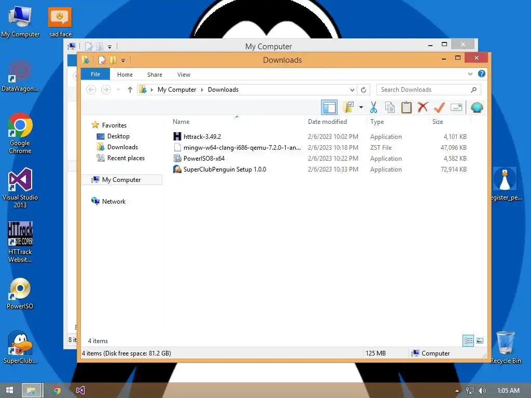The image size is (531, 398).
Task: Click the Copy toolbar icon
Action: coord(390,108)
